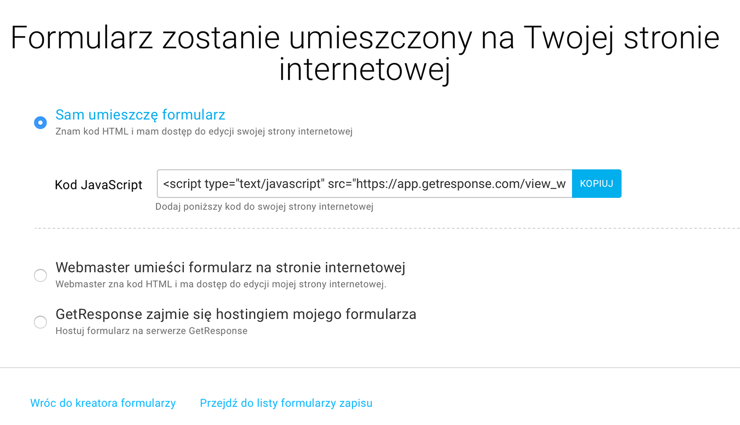The width and height of the screenshot is (740, 425).
Task: Choose the Webmaster radio button option
Action: tap(40, 275)
